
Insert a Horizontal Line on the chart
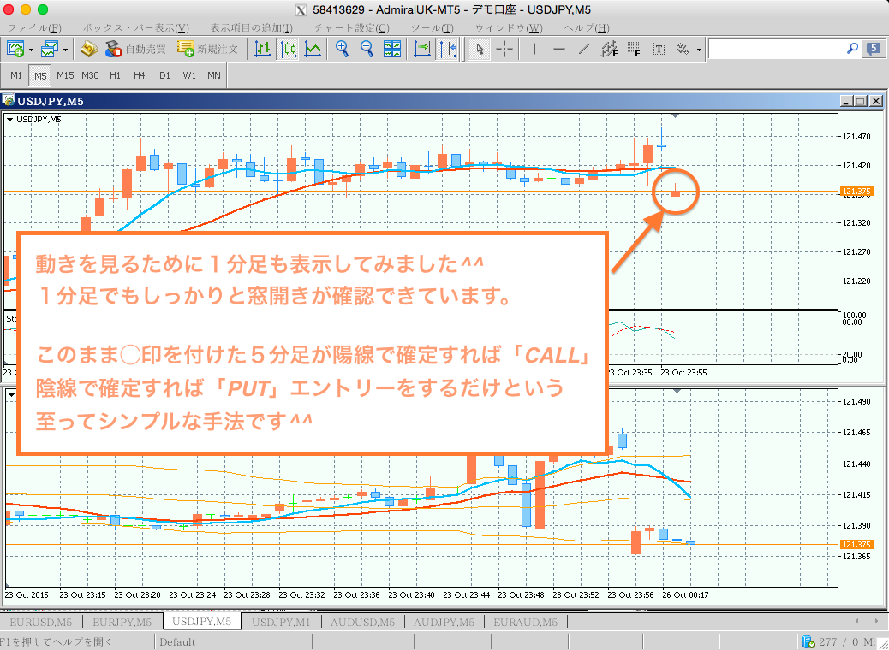point(559,49)
